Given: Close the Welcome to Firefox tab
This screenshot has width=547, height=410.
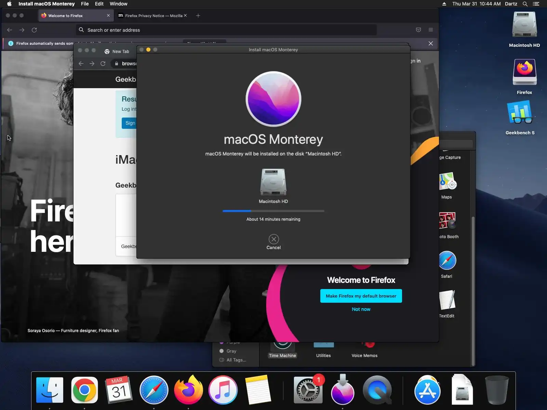Looking at the screenshot, I should 108,16.
